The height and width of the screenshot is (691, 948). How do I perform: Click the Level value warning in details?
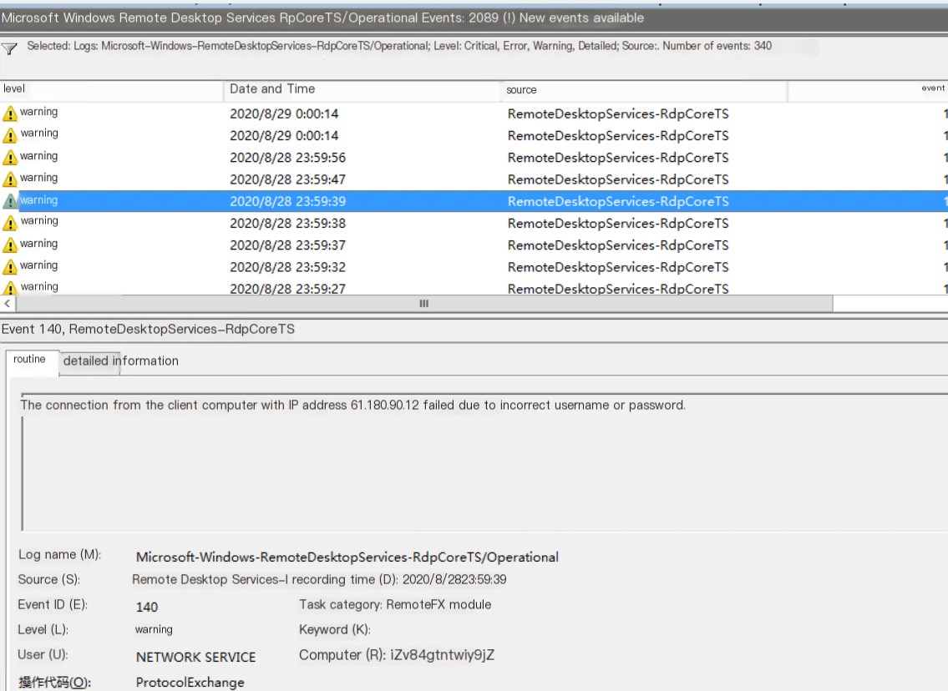pyautogui.click(x=154, y=629)
